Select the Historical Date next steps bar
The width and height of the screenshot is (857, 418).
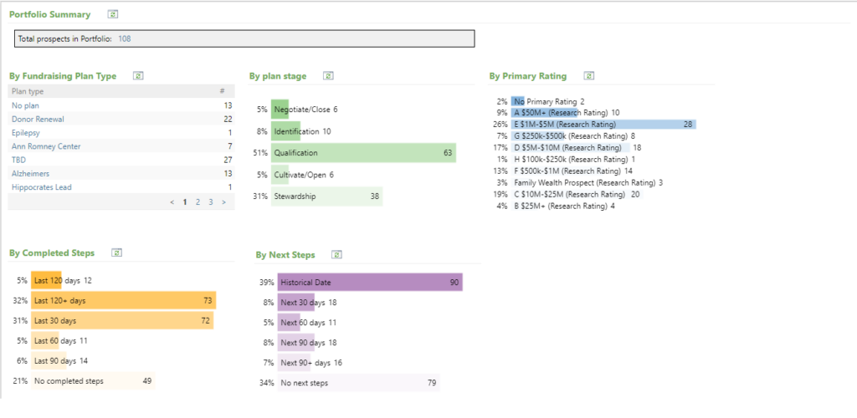tap(369, 283)
